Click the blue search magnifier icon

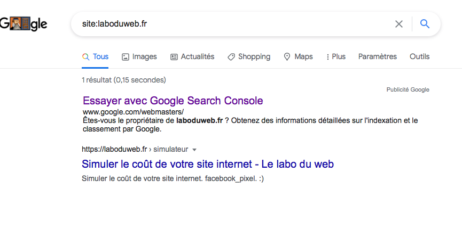(x=425, y=24)
